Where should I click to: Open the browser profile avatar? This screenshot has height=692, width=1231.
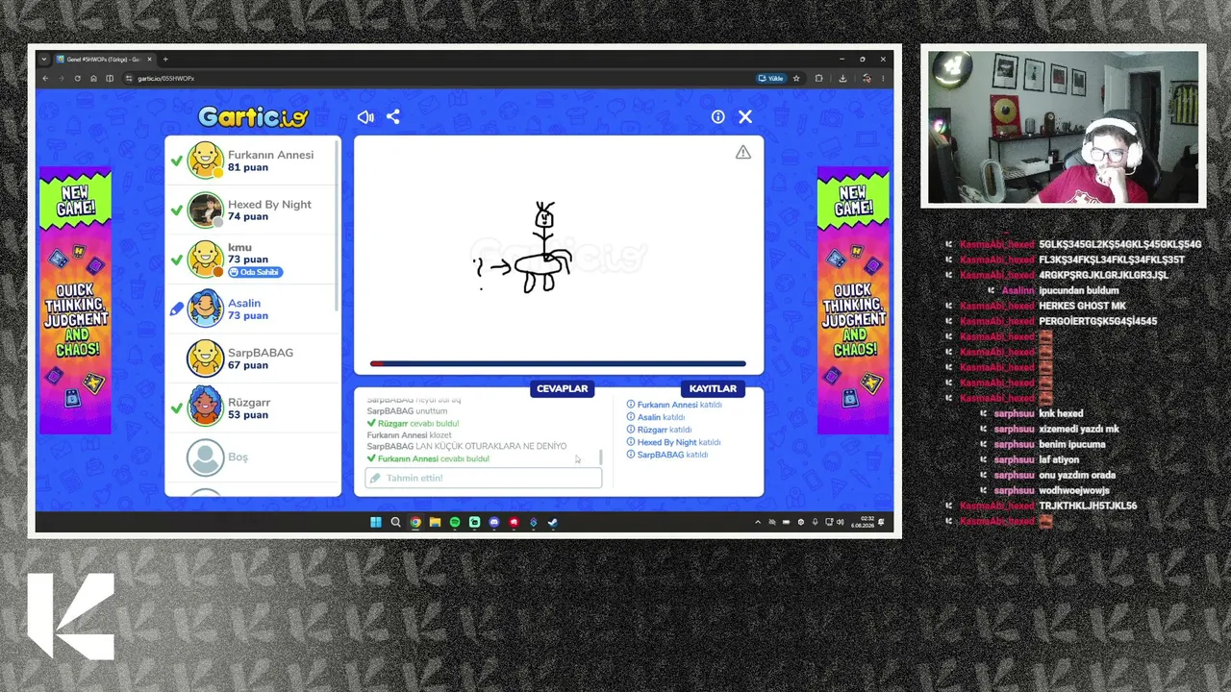click(x=866, y=78)
